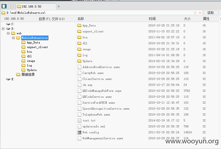
Task: Click 目录(7), 文件(13) summary label
Action: pos(52,19)
